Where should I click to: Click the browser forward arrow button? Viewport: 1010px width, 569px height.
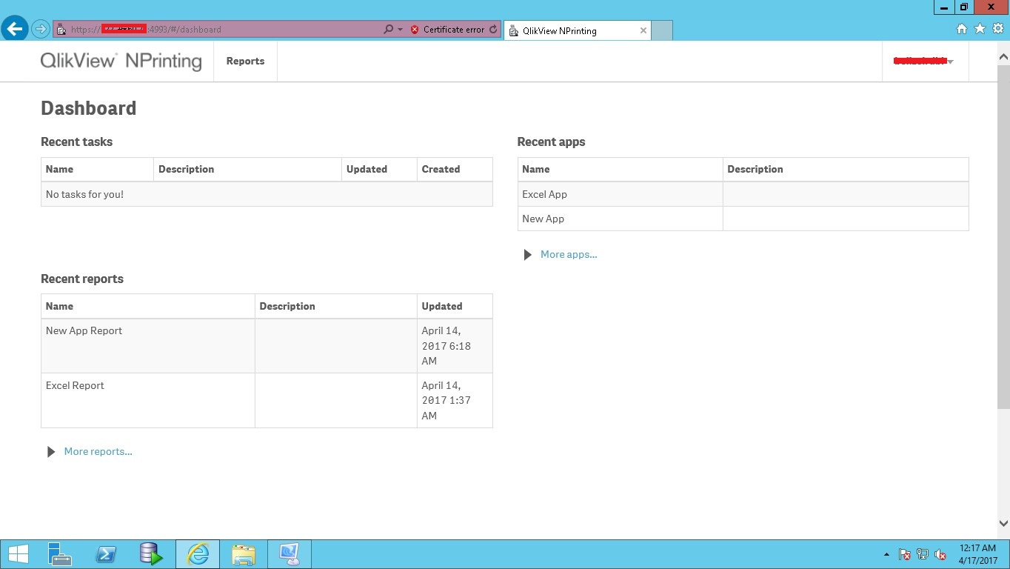(x=41, y=30)
